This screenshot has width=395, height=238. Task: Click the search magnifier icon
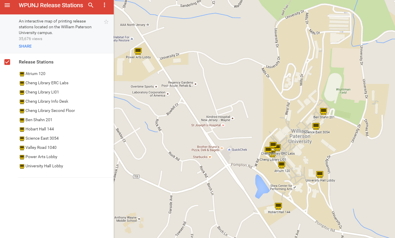pos(91,5)
